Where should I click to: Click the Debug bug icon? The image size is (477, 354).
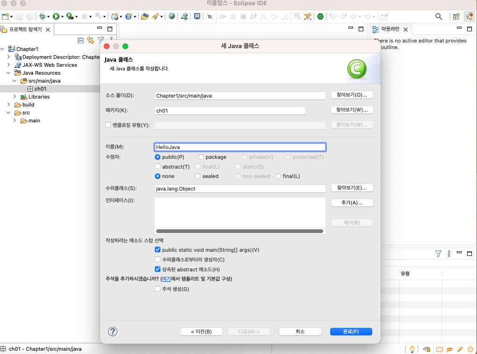(42, 16)
